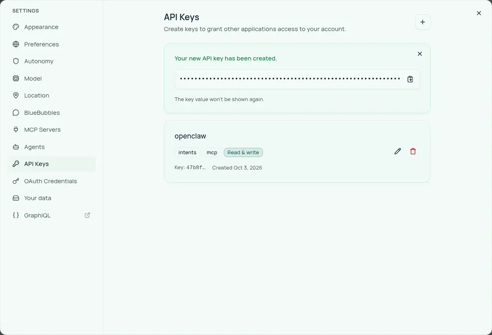The width and height of the screenshot is (492, 335).
Task: Click the API Keys page heading
Action: click(x=181, y=17)
